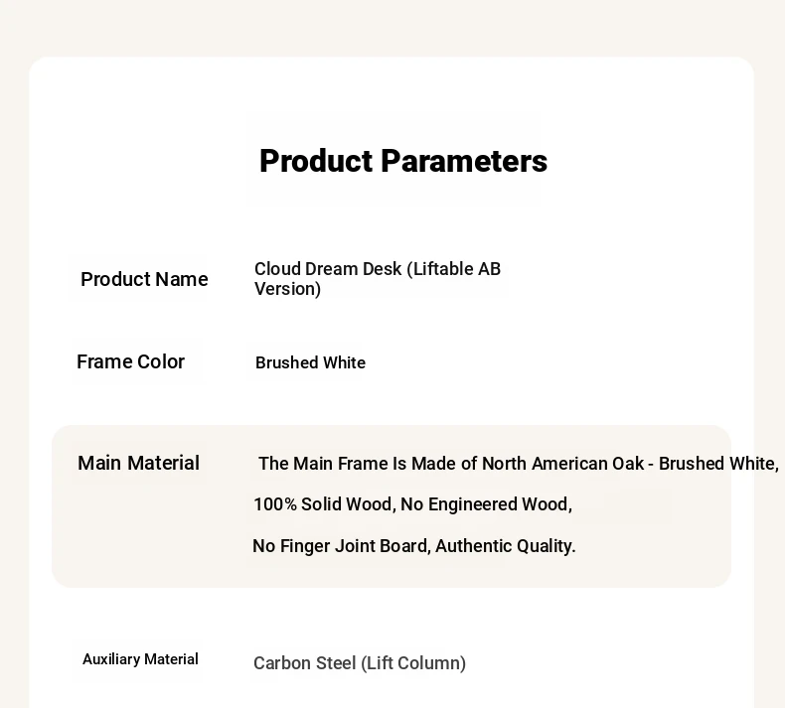
Task: Click the Product Parameters heading
Action: (x=403, y=161)
